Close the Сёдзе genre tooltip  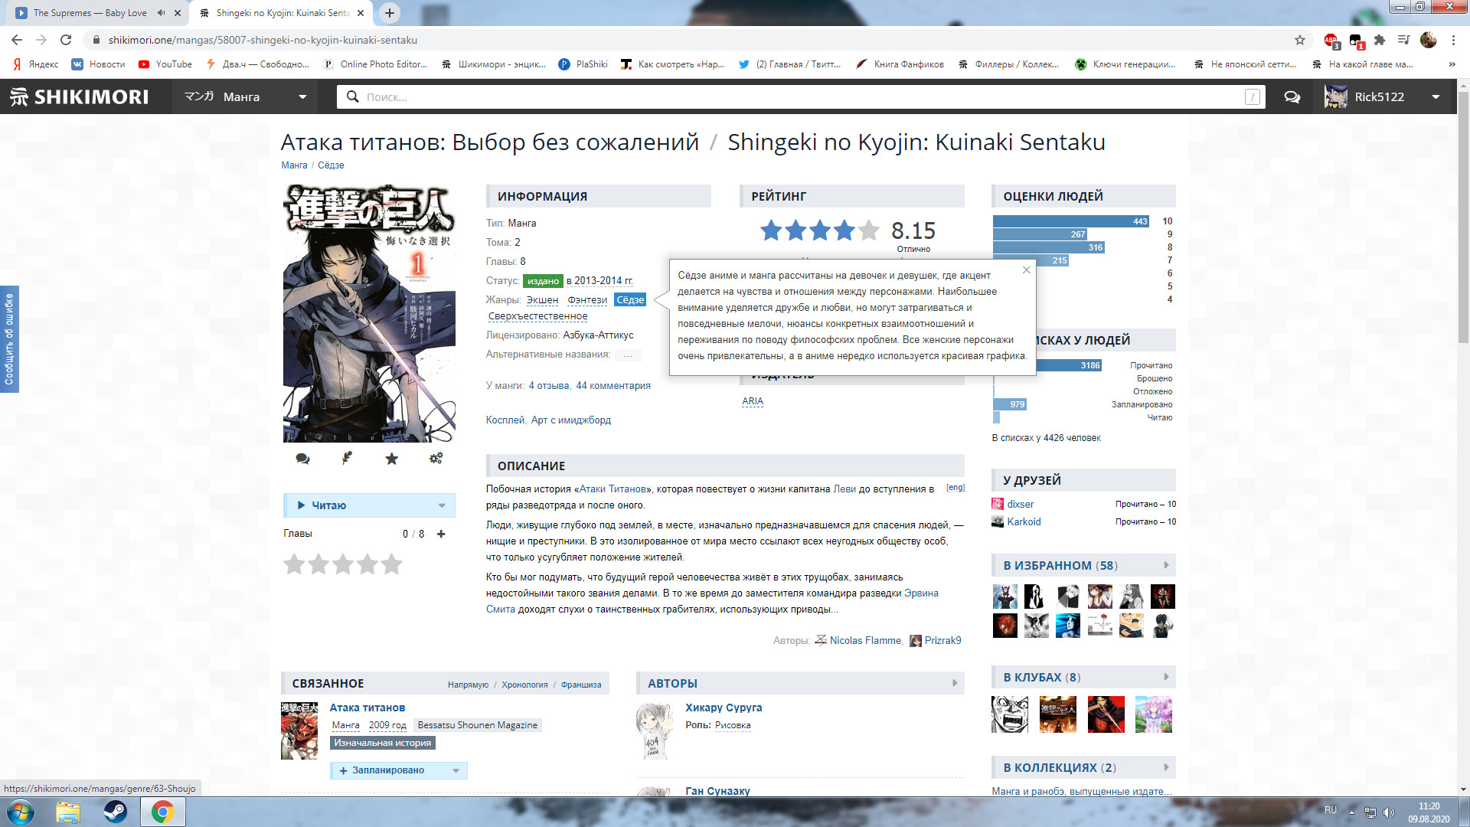[1026, 270]
